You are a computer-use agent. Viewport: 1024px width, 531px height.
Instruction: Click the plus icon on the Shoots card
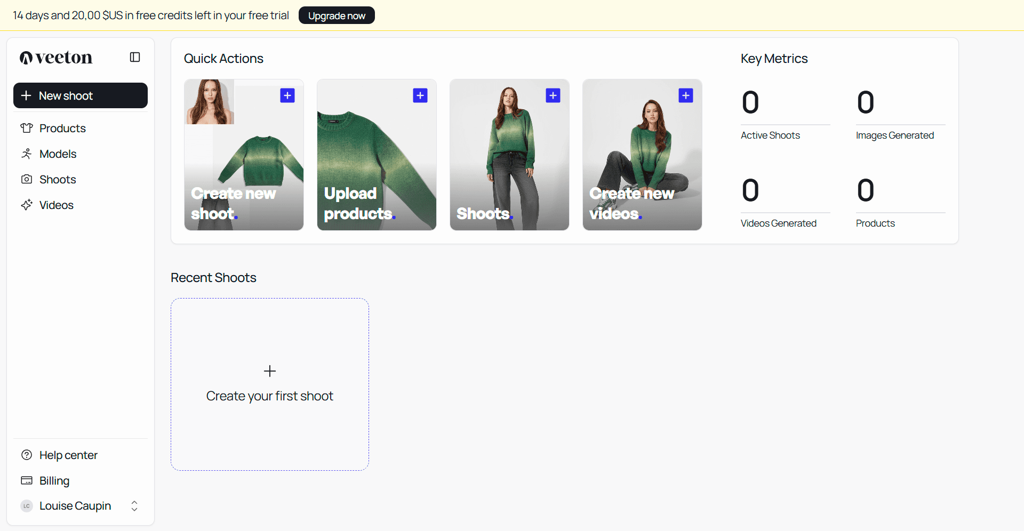click(x=553, y=95)
